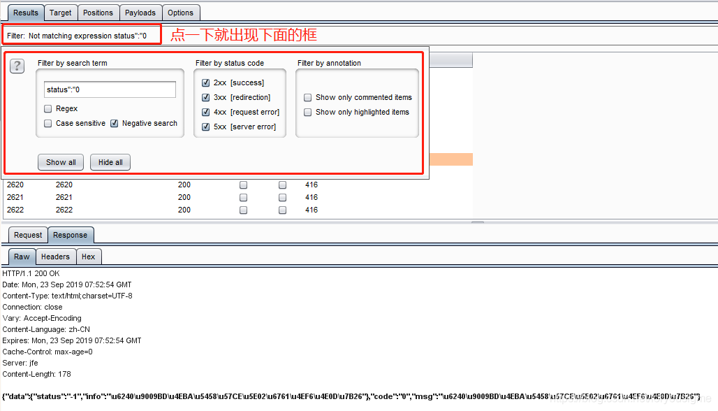Click the Content-Length: 178 header line

tap(36, 375)
